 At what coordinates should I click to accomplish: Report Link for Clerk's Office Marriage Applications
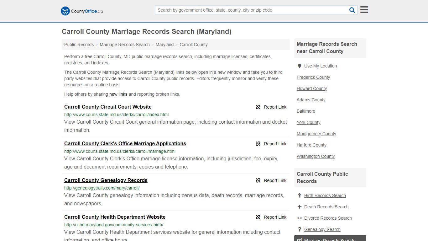[x=275, y=144]
